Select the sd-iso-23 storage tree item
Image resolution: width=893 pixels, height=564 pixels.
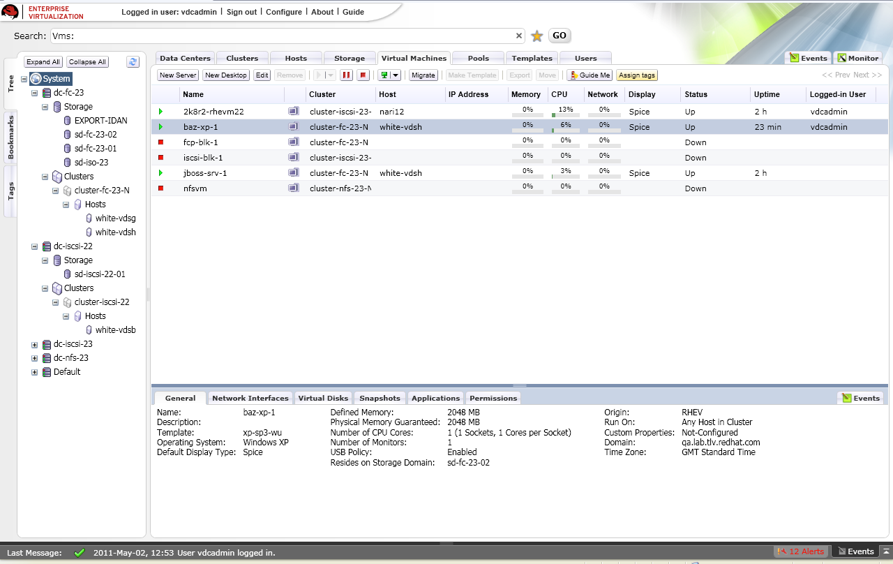point(91,163)
